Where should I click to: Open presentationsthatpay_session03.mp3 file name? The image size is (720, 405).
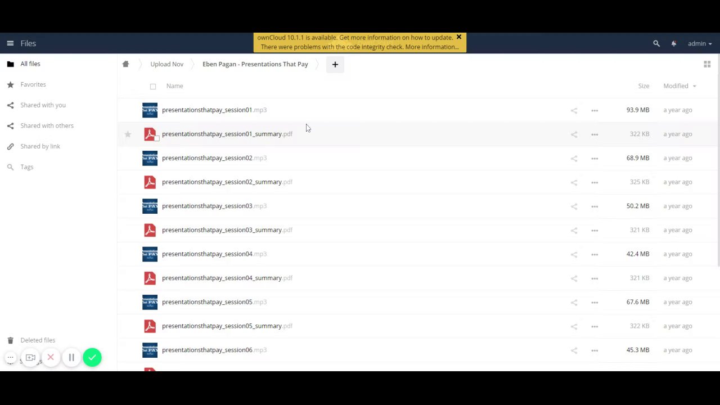214,206
